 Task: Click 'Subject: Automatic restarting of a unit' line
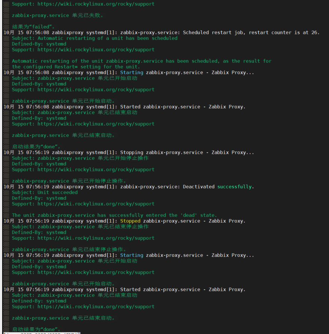[94, 38]
